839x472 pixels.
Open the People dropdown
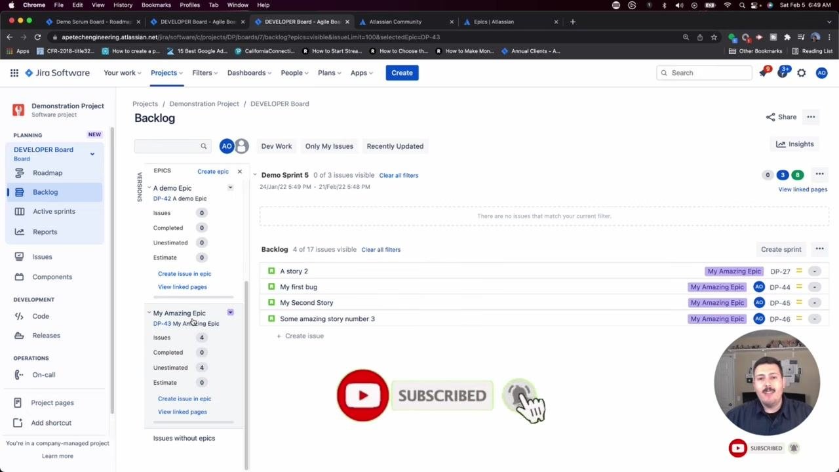point(295,73)
